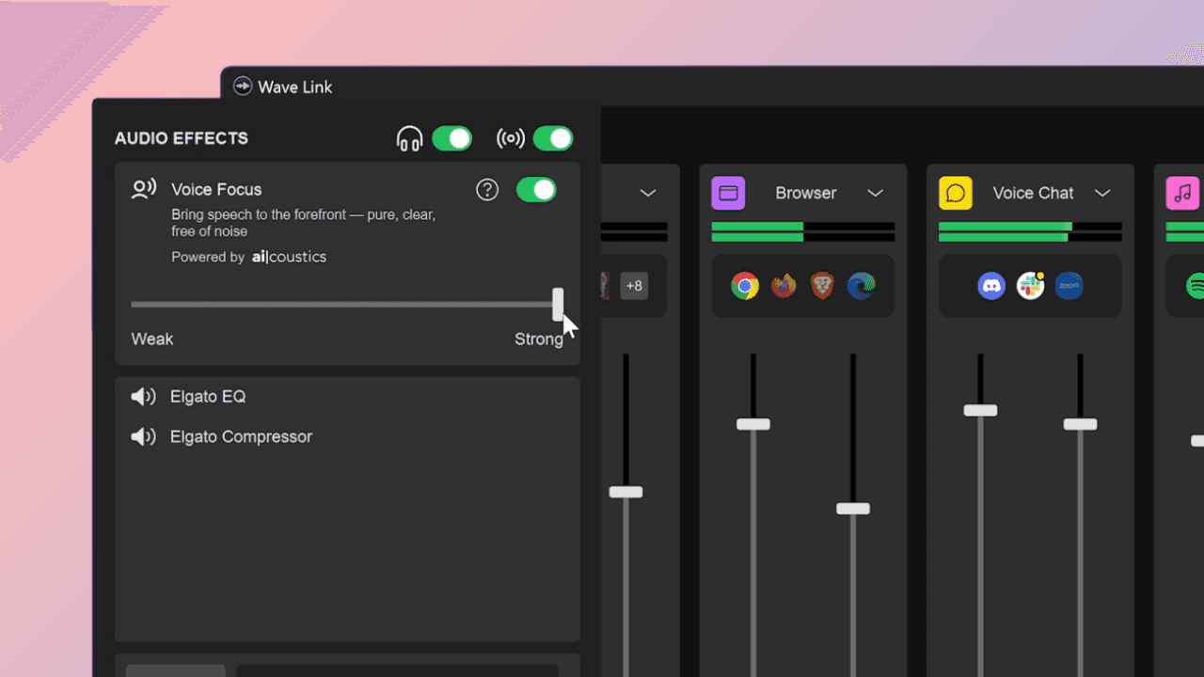Click the Slack app icon
Image resolution: width=1204 pixels, height=677 pixels.
(1030, 286)
